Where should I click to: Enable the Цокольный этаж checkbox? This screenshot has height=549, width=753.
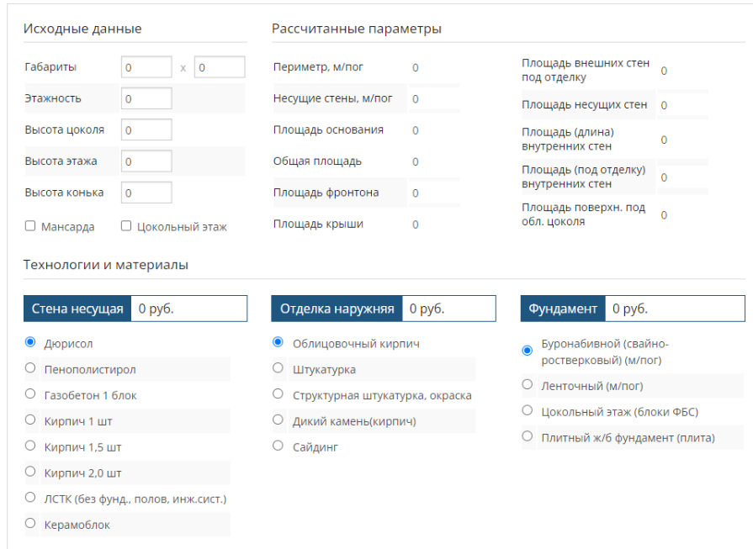(x=126, y=226)
